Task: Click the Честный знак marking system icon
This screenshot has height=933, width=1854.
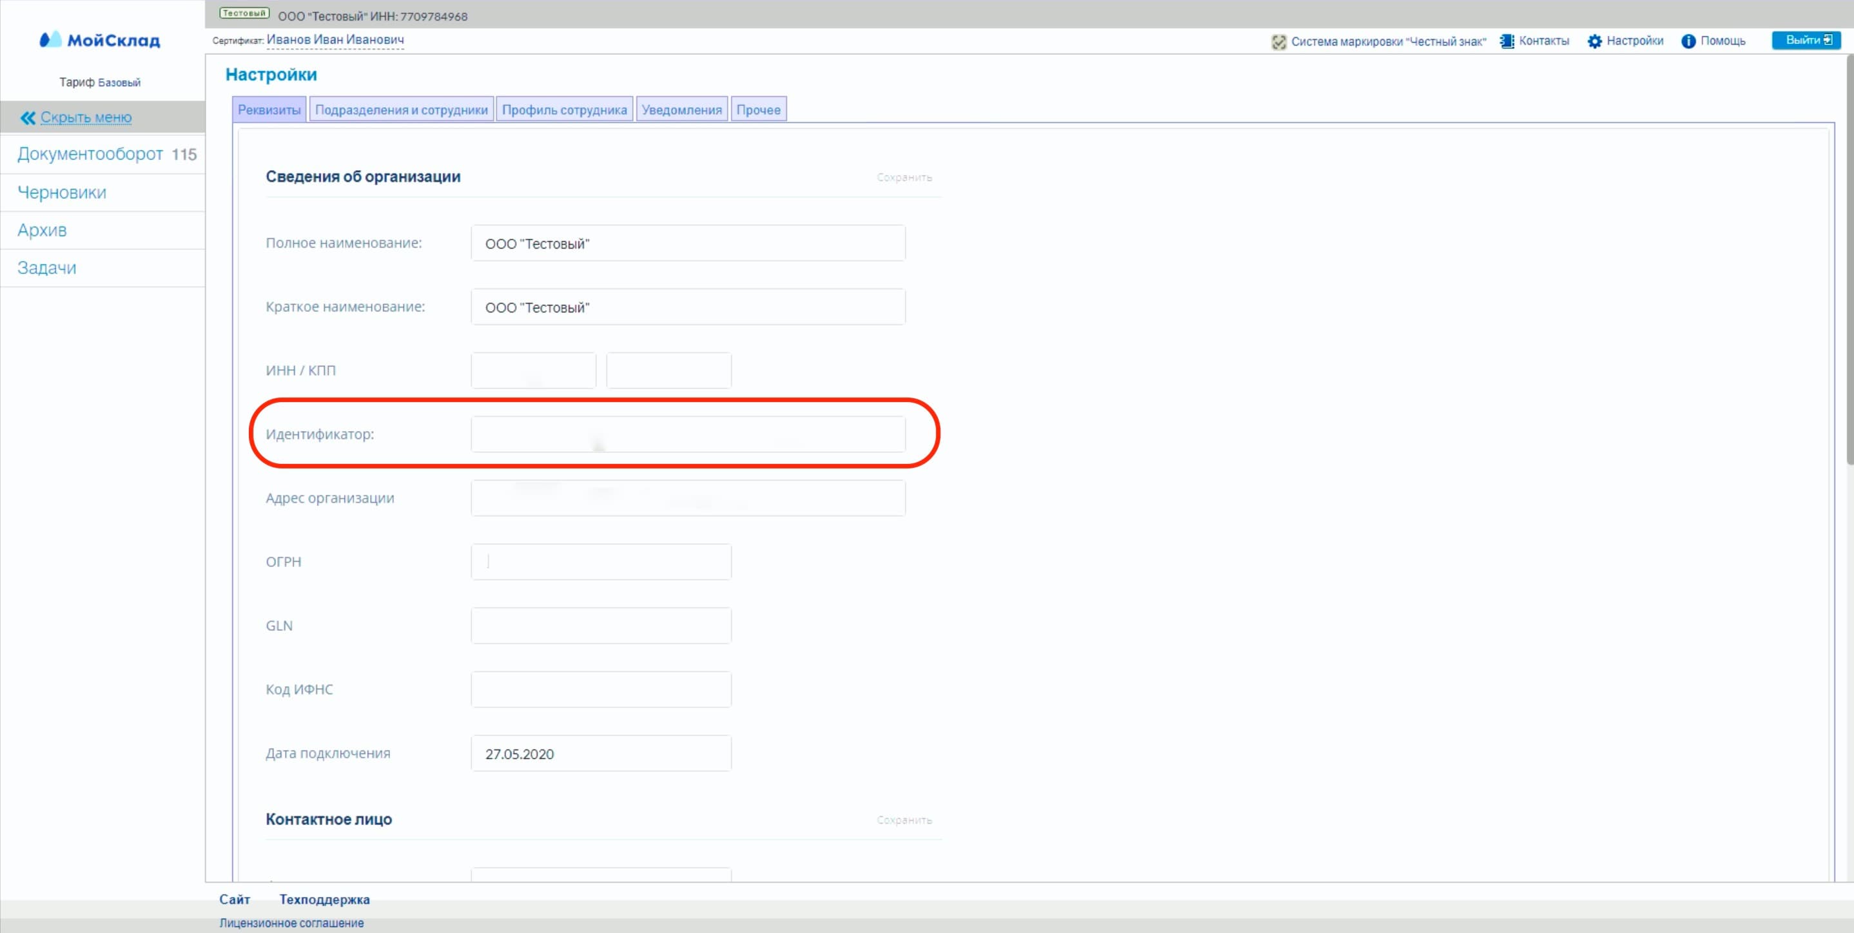Action: tap(1278, 42)
